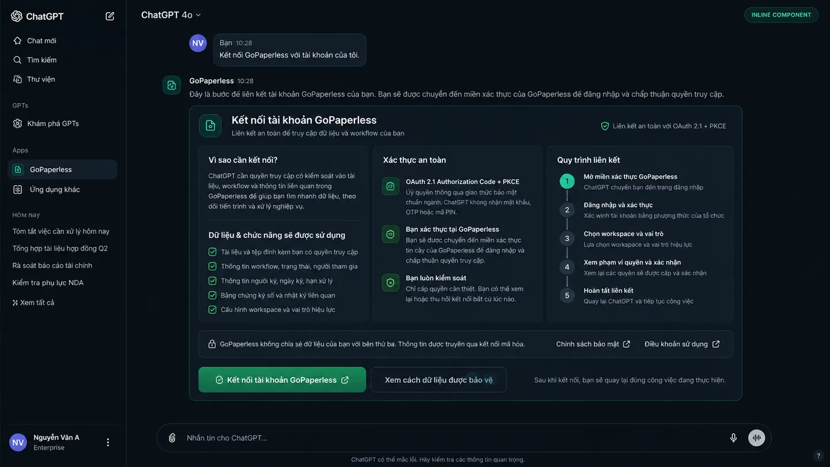This screenshot has height=467, width=830.
Task: Click the ChatGPT logo icon
Action: [17, 16]
